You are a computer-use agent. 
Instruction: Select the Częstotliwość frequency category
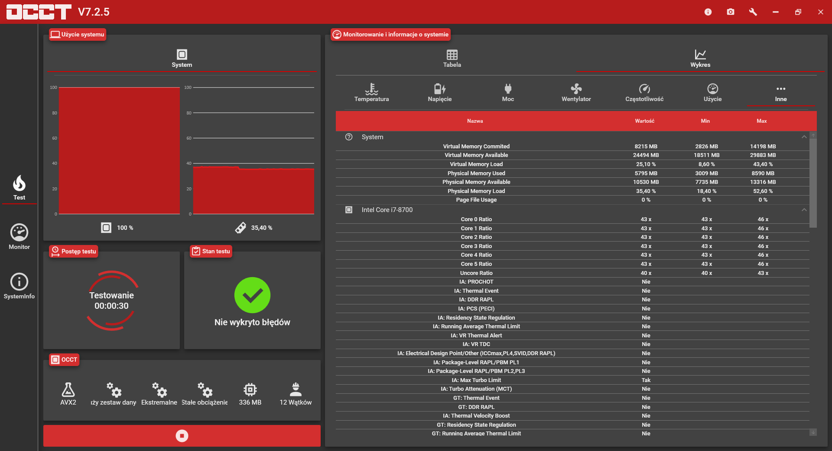644,93
